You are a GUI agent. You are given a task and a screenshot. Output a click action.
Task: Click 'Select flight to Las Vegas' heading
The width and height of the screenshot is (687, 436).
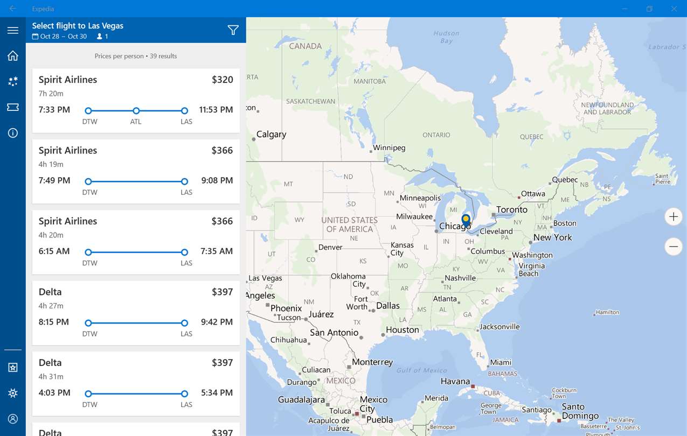point(78,26)
